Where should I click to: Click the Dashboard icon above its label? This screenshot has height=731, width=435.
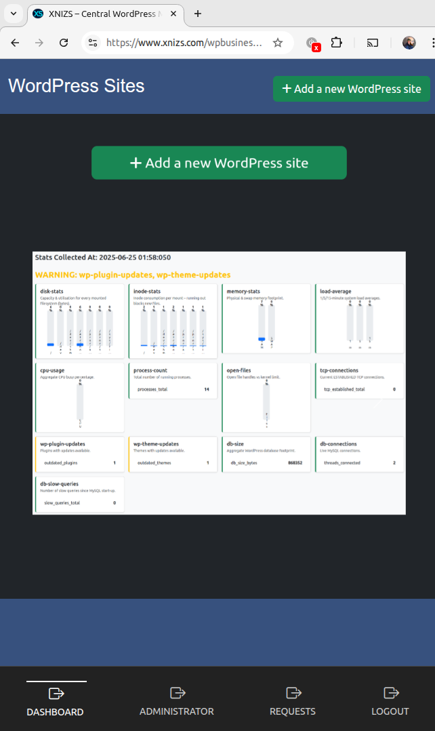pos(56,694)
